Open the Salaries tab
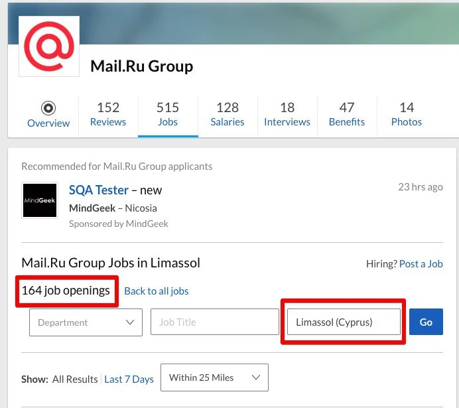 point(228,114)
